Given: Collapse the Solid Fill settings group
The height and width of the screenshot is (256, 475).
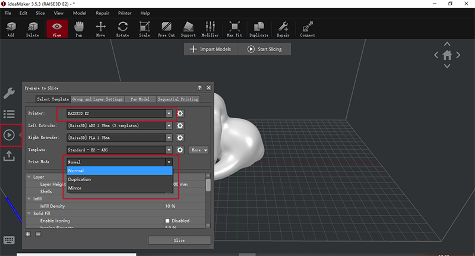Looking at the screenshot, I should coord(29,213).
